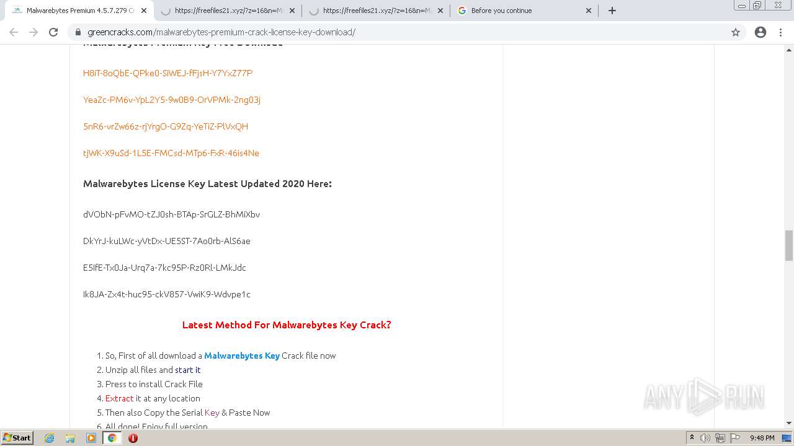Open the volume speaker tray icon

705,438
